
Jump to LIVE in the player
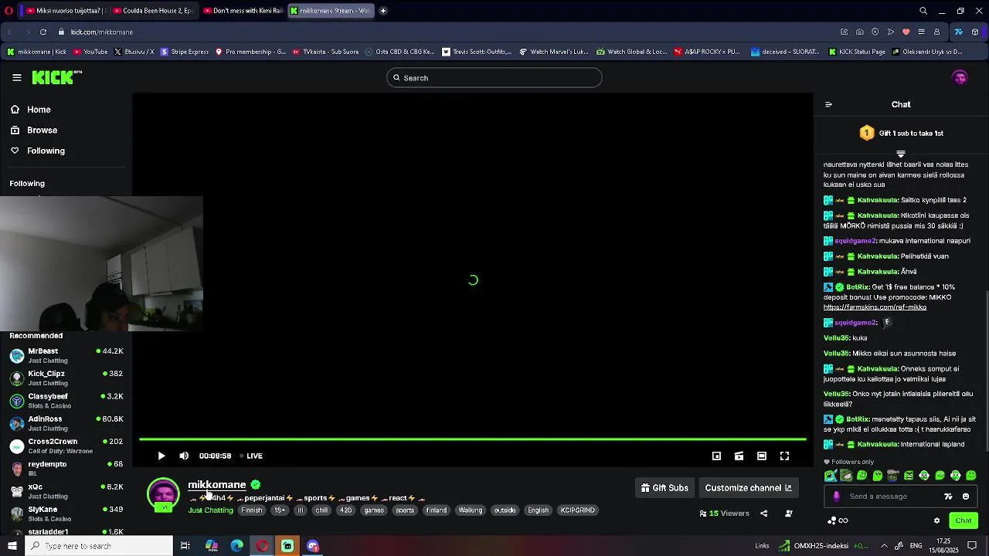coord(251,456)
